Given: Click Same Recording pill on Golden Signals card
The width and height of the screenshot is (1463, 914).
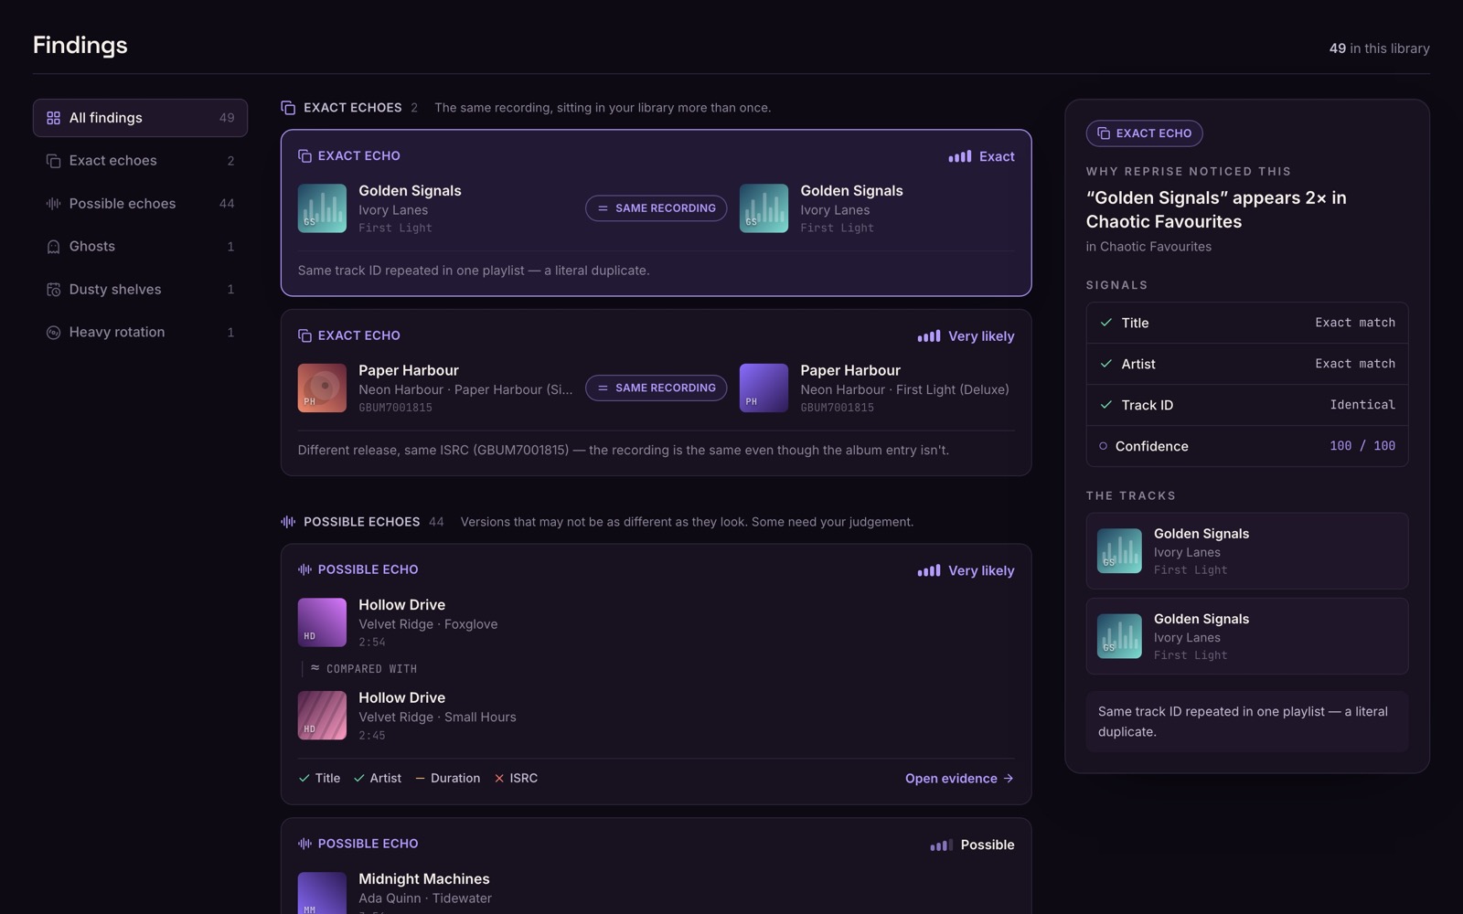Looking at the screenshot, I should click(657, 208).
